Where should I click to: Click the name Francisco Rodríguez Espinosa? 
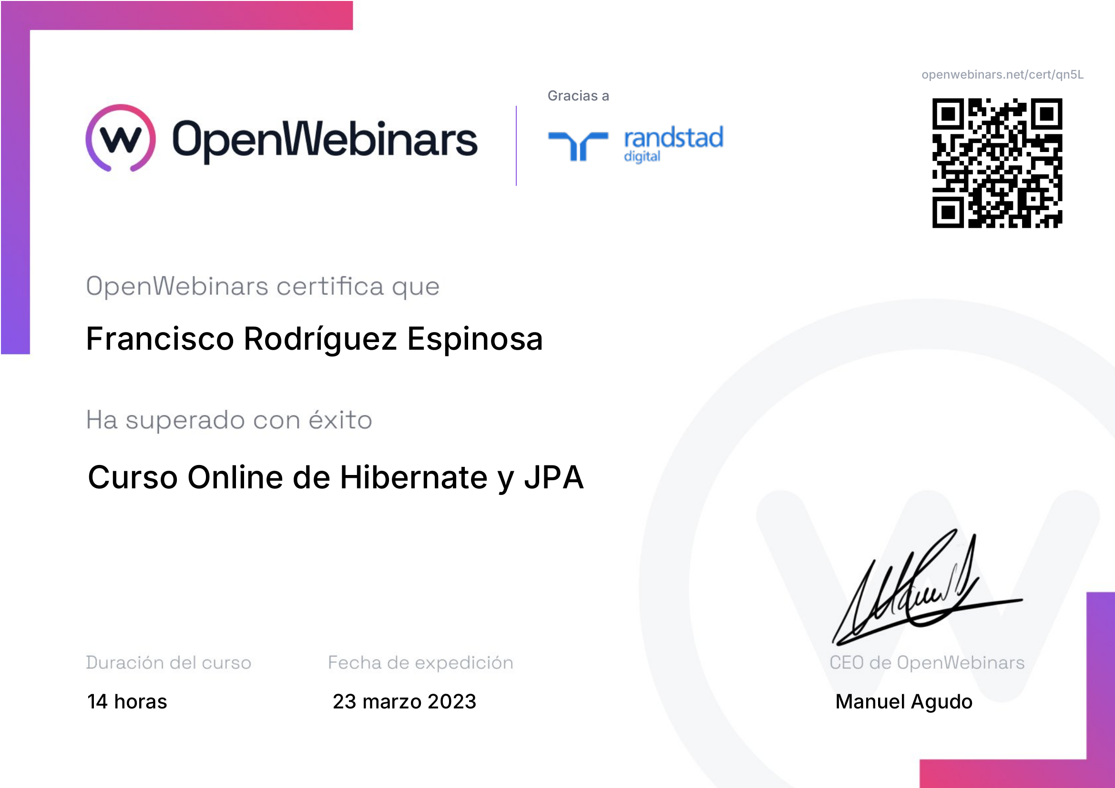315,339
